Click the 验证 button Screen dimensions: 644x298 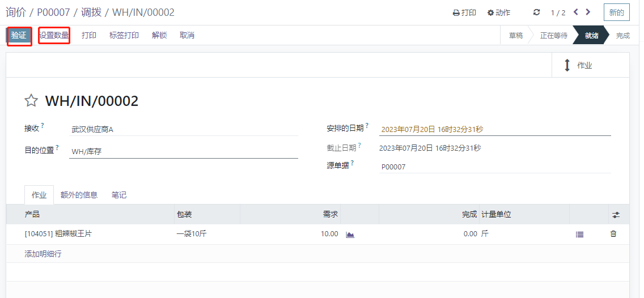pyautogui.click(x=19, y=35)
